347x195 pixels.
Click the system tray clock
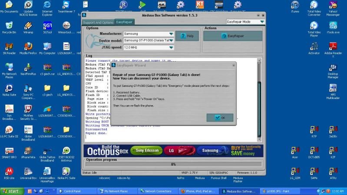[338, 191]
